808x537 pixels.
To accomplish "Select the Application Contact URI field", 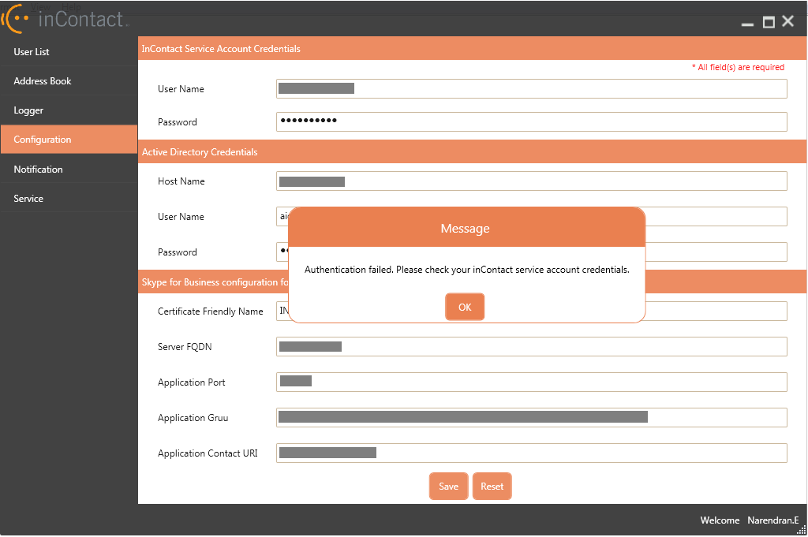I will click(532, 453).
